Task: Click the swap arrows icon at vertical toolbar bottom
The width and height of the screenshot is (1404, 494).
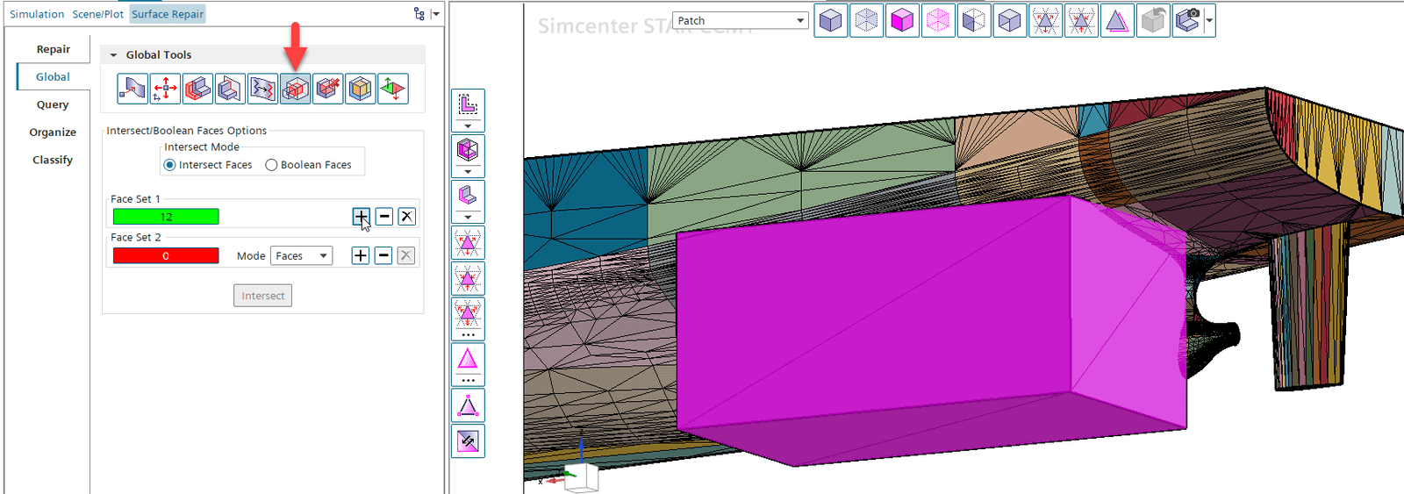Action: click(x=468, y=441)
